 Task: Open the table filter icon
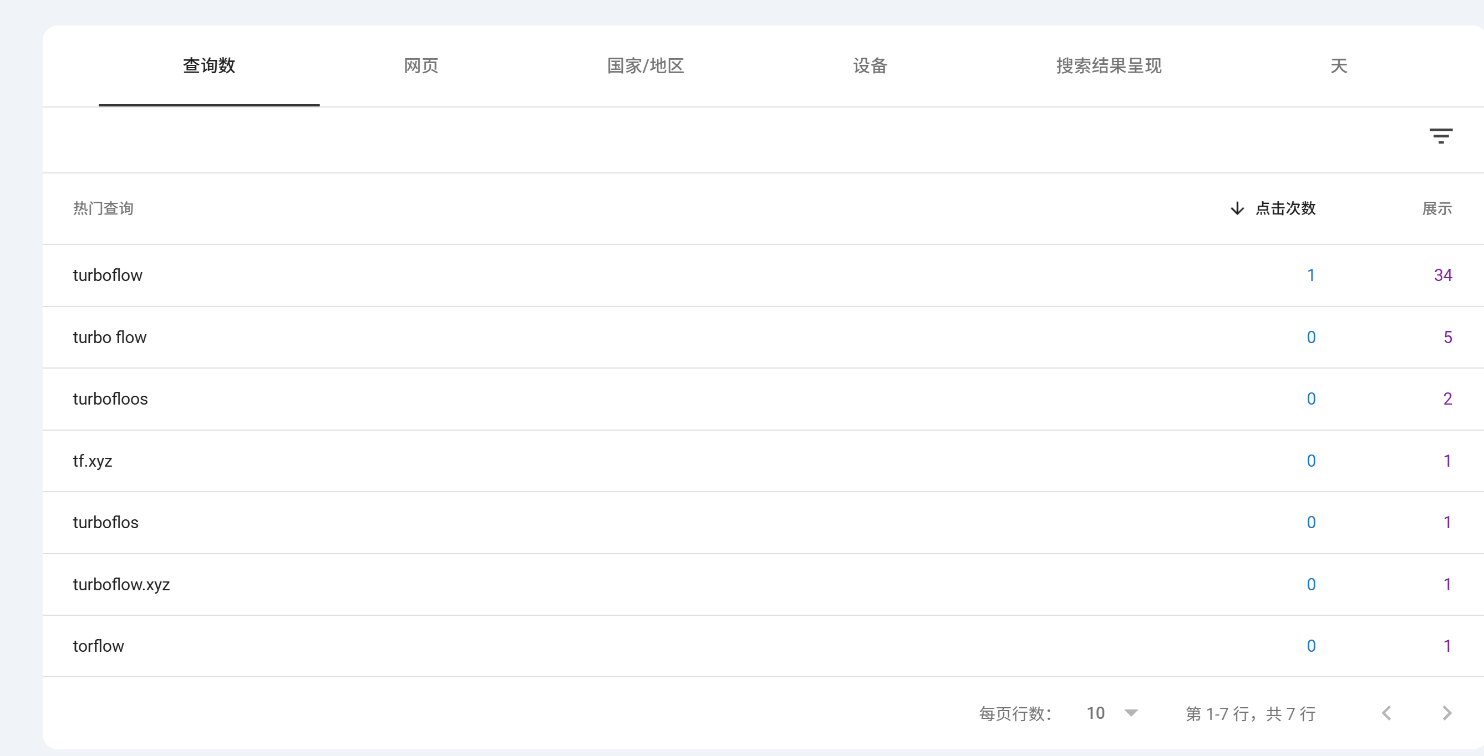pos(1441,136)
